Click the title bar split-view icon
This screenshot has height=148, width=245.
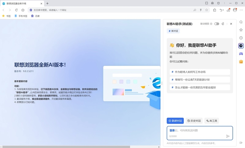tap(206, 3)
